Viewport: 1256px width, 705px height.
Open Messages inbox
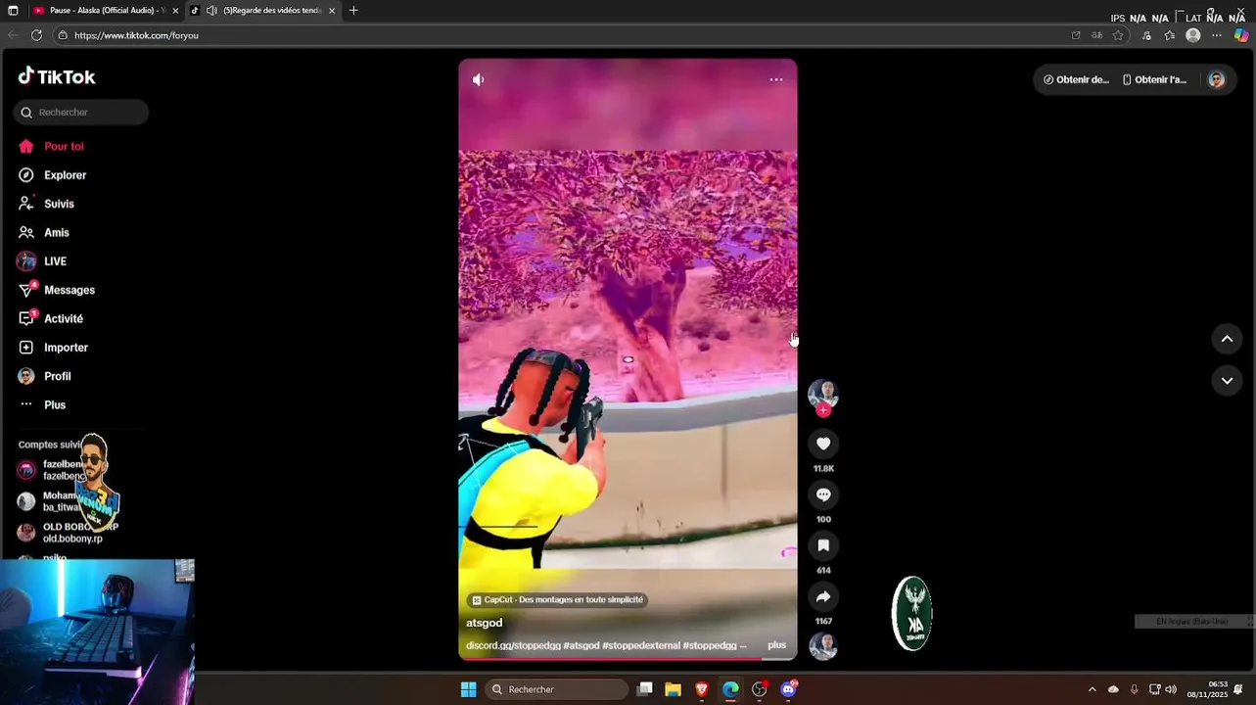(x=56, y=290)
